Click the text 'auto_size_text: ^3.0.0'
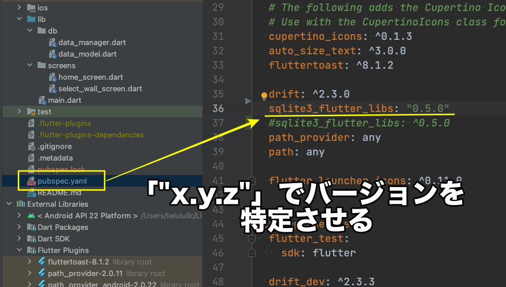The width and height of the screenshot is (506, 287). point(337,51)
